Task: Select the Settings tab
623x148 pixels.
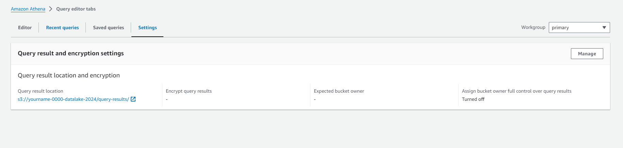Action: click(x=147, y=27)
